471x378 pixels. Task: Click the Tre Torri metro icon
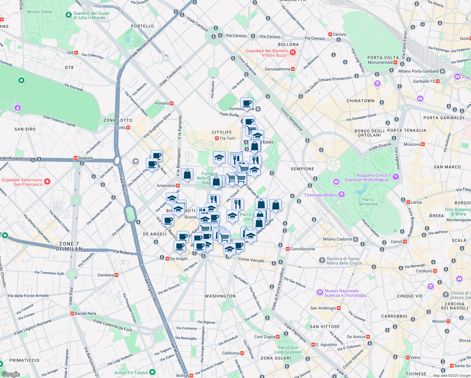click(217, 138)
